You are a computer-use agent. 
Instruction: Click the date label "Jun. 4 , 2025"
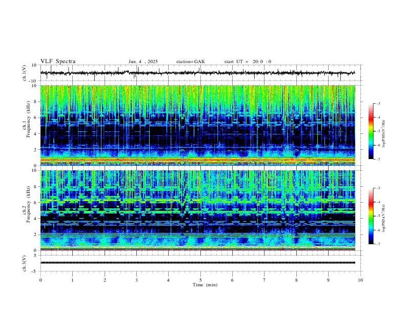point(143,62)
